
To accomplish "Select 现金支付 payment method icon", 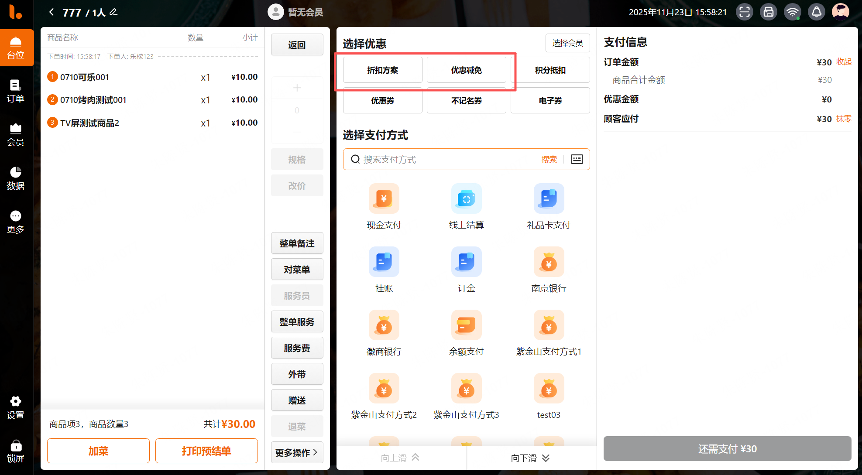I will pyautogui.click(x=384, y=198).
